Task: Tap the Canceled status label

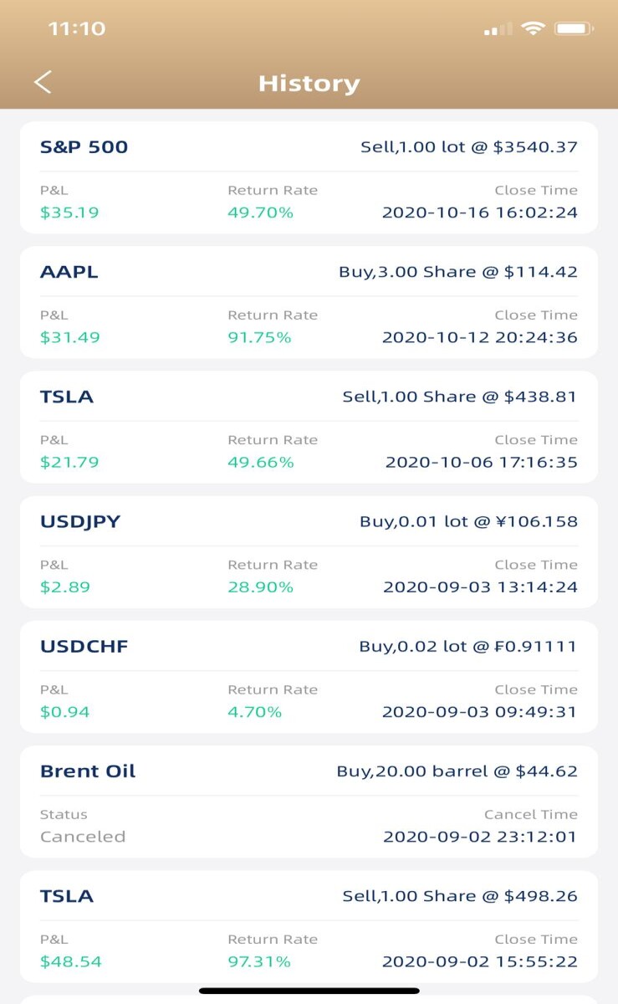Action: click(x=83, y=837)
